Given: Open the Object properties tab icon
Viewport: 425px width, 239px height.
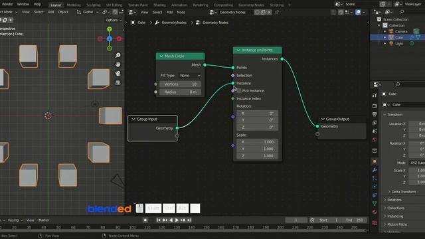Looking at the screenshot, I should 375,161.
